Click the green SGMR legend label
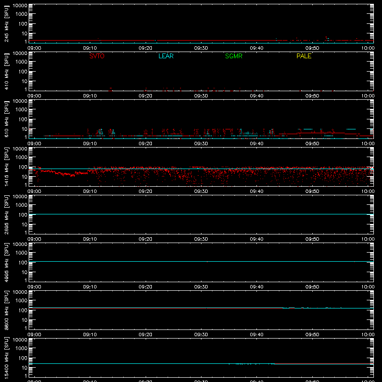382x382 pixels. 233,56
